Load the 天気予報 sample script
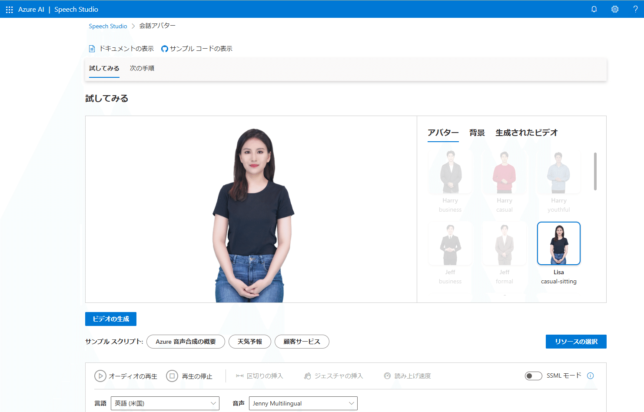 (x=250, y=342)
